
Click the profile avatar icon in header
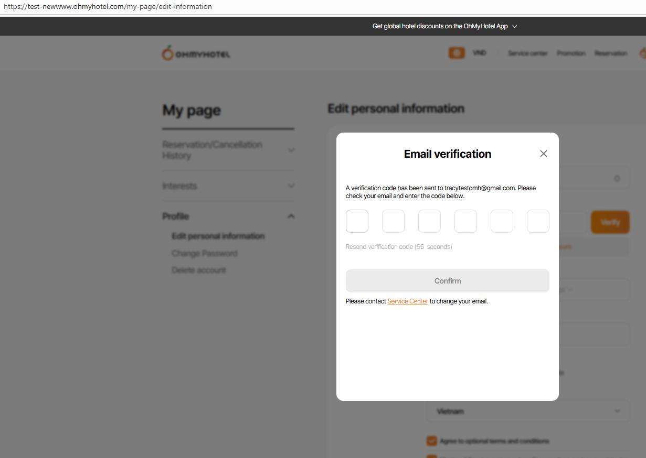(x=642, y=53)
